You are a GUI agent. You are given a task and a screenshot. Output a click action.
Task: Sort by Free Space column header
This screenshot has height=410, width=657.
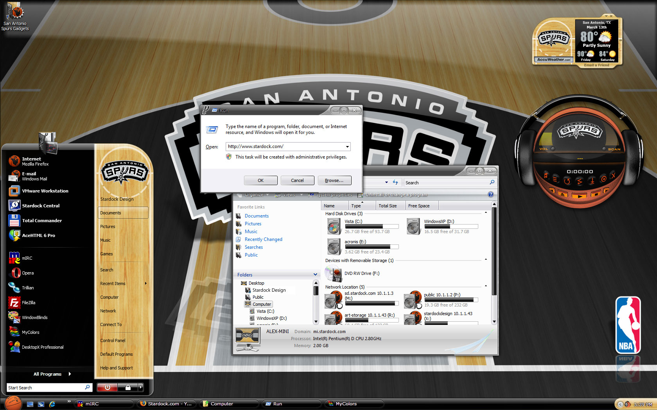click(421, 206)
